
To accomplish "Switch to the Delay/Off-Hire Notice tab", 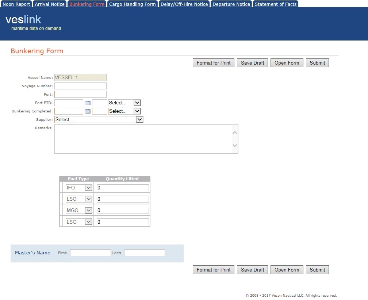I will click(x=184, y=4).
